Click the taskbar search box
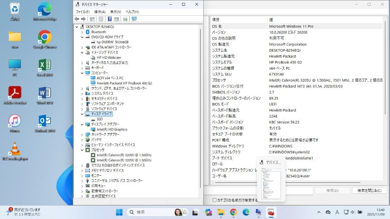 (157, 212)
